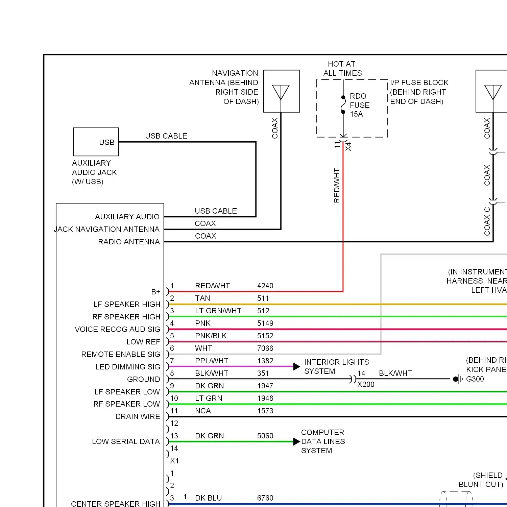The width and height of the screenshot is (507, 507).
Task: Click the 'VOICE RECOG AUD SIG' label
Action: tap(117, 329)
